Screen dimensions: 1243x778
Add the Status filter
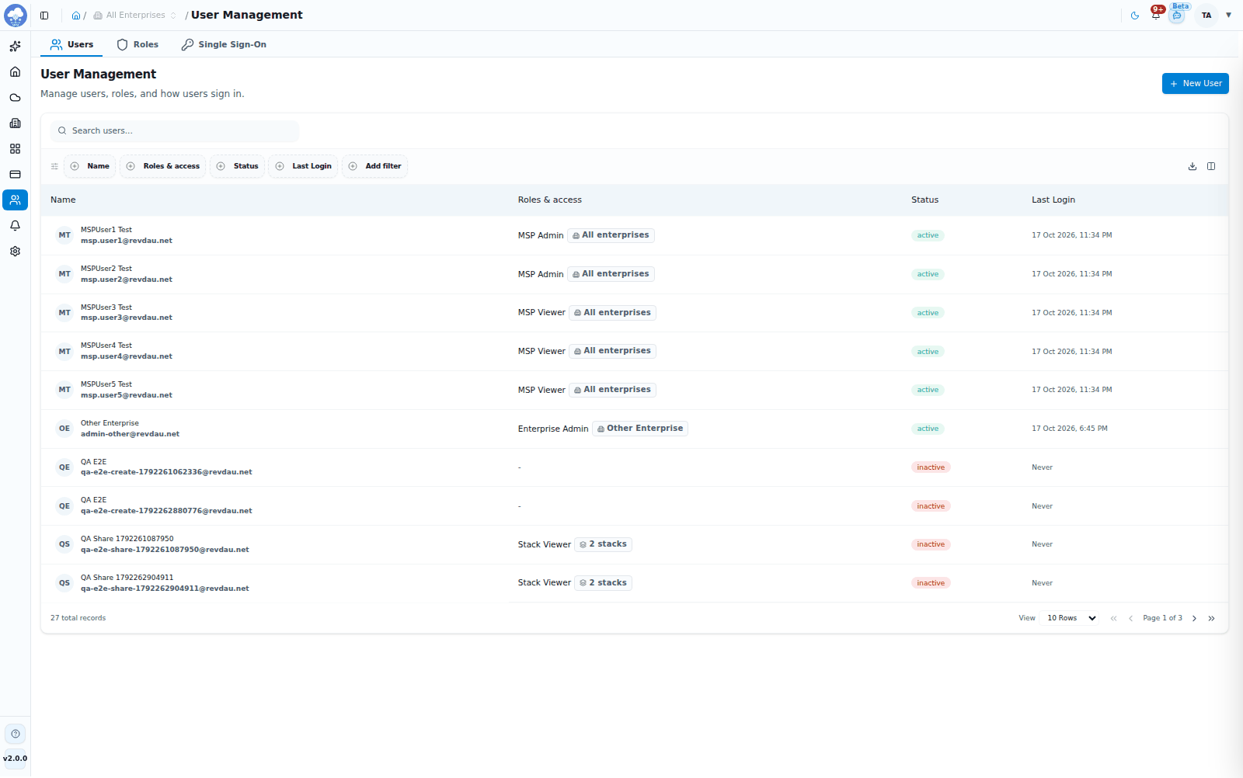click(238, 166)
